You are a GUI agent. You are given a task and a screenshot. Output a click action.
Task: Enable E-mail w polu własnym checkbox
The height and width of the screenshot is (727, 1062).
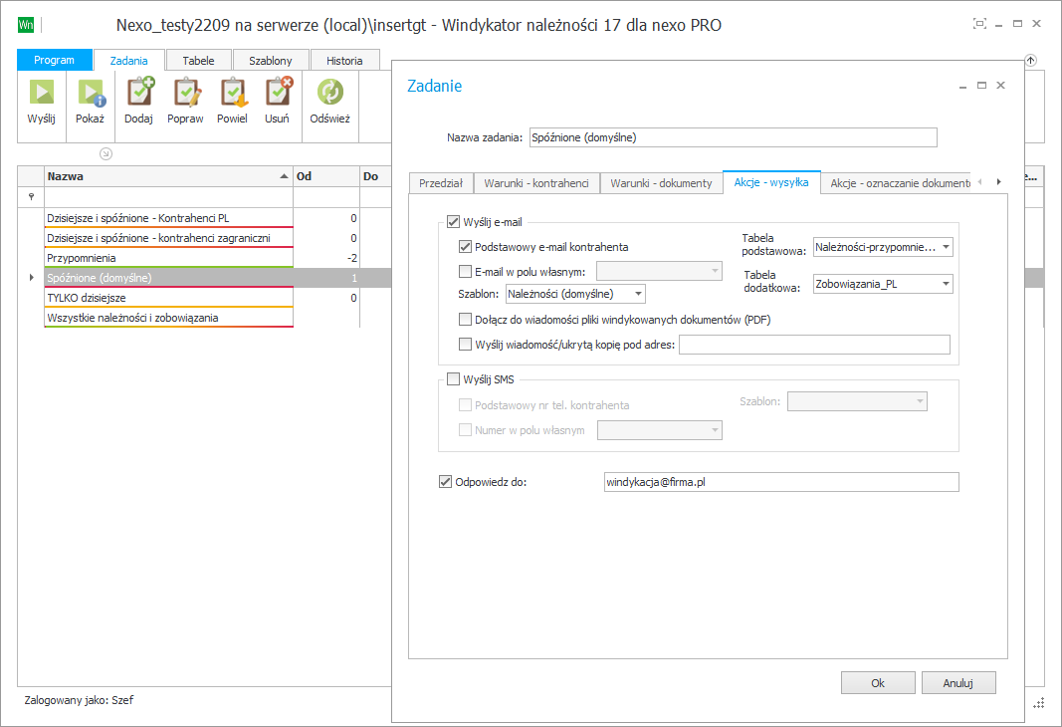465,272
